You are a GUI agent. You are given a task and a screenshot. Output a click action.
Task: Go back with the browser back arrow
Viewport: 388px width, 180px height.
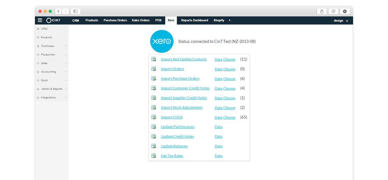point(59,11)
